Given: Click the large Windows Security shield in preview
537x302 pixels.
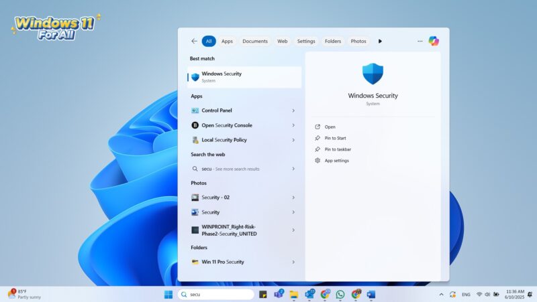Looking at the screenshot, I should (x=373, y=74).
